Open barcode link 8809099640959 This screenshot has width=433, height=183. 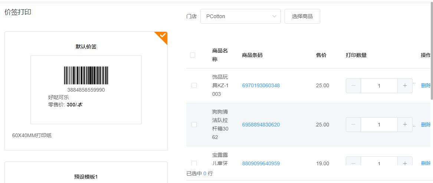pos(261,163)
